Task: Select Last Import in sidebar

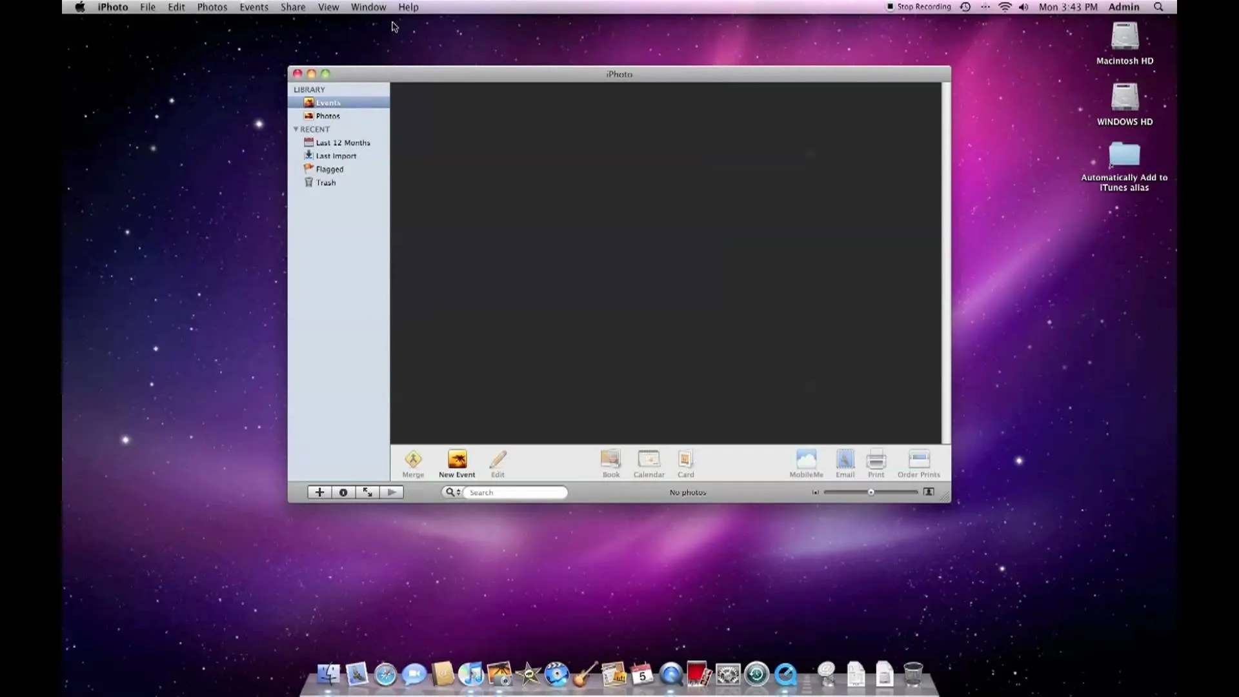Action: pyautogui.click(x=339, y=156)
